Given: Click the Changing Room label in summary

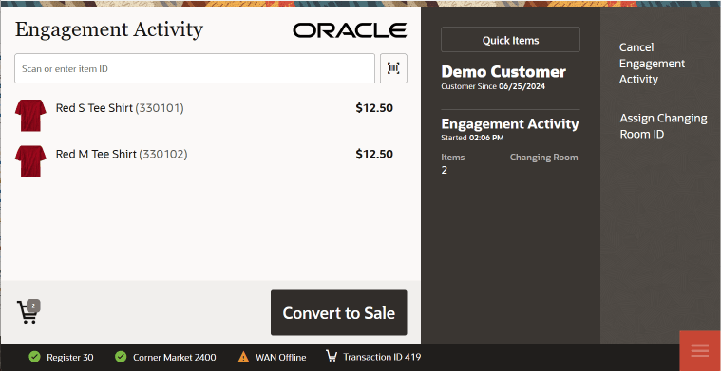Looking at the screenshot, I should (x=543, y=158).
